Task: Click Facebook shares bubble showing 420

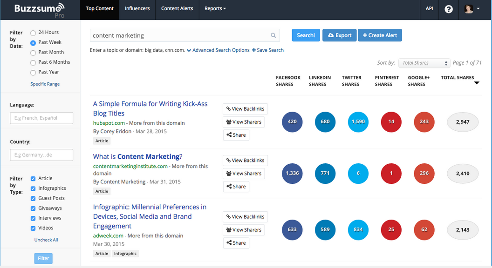Action: [x=292, y=121]
